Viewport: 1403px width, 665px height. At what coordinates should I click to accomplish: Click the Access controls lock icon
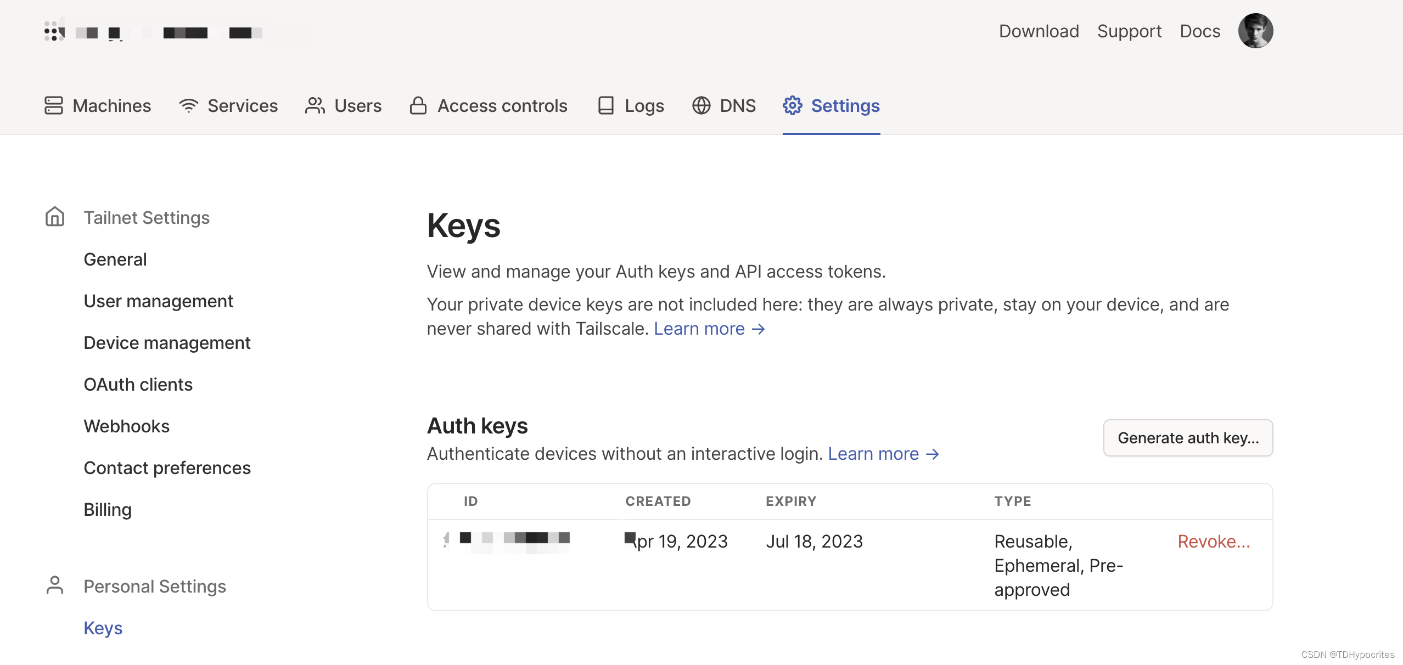(x=418, y=105)
